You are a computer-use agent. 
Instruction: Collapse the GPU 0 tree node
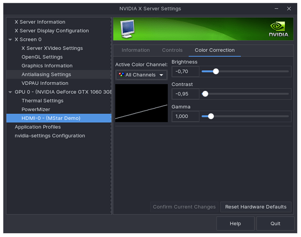pyautogui.click(x=10, y=92)
